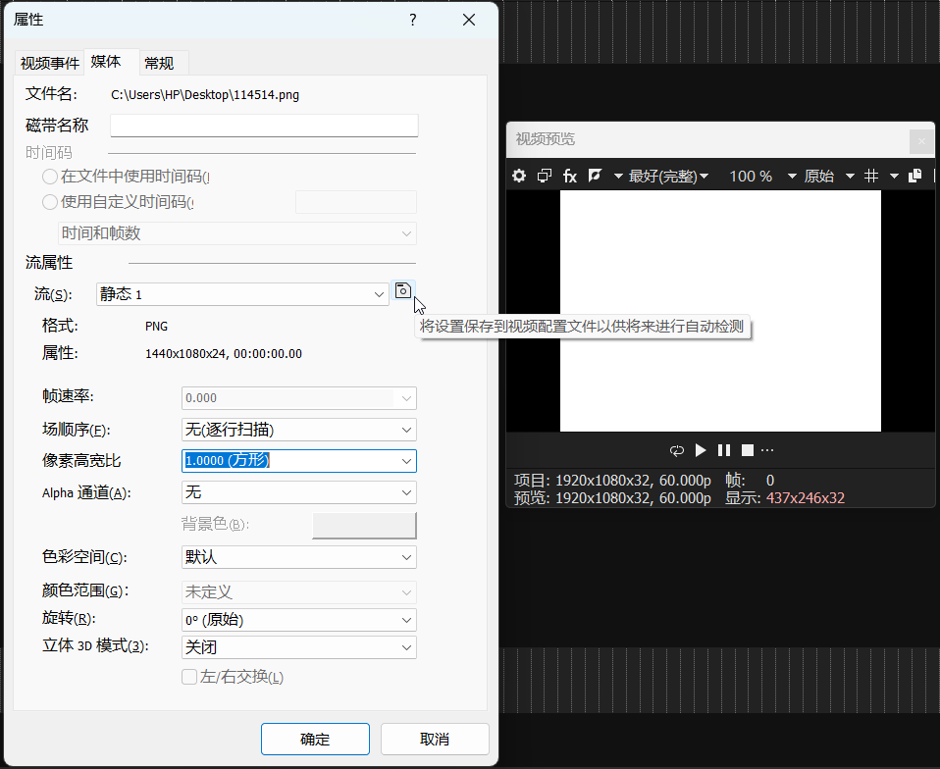Toggle loop playback in video preview

(x=677, y=450)
